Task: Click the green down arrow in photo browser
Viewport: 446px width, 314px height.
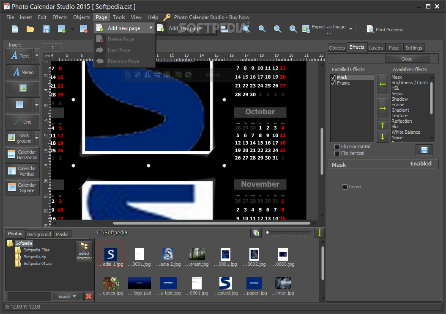Action: (x=320, y=233)
